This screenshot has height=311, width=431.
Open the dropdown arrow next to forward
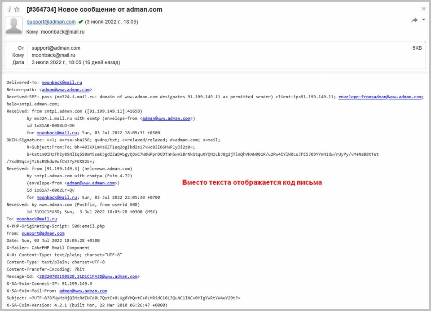pyautogui.click(x=423, y=19)
